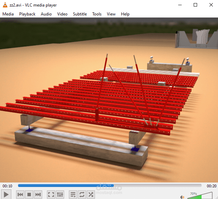The height and width of the screenshot is (199, 218).
Task: Open the Media menu
Action: tap(8, 14)
